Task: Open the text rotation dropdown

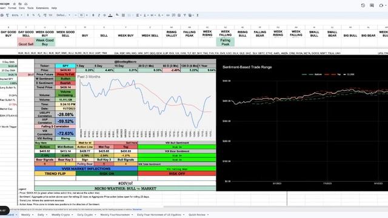Action: [160, 15]
